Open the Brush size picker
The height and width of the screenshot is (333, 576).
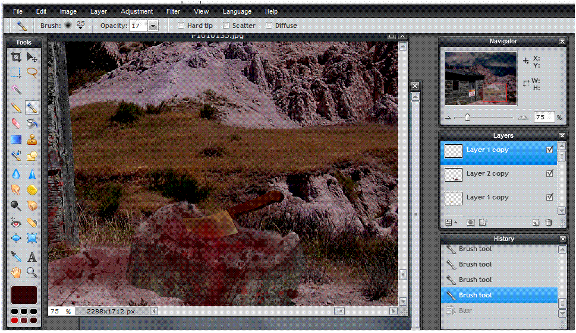click(x=80, y=26)
